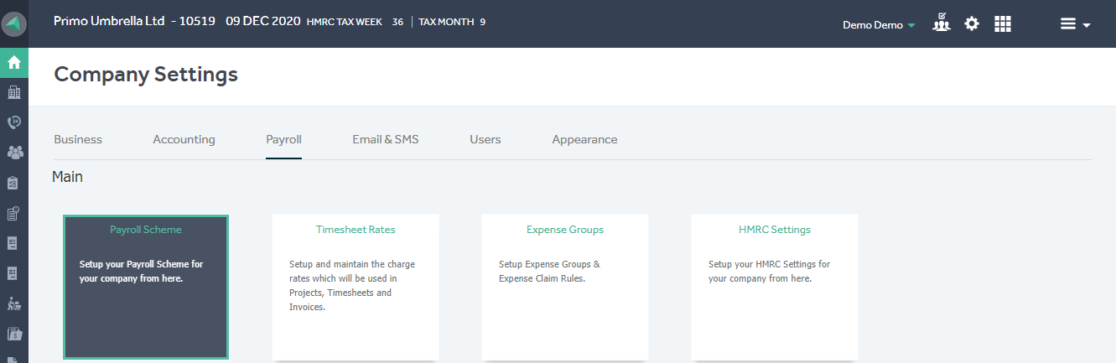Expand the hamburger menu dropdown in header
1116x363 pixels.
[1075, 24]
